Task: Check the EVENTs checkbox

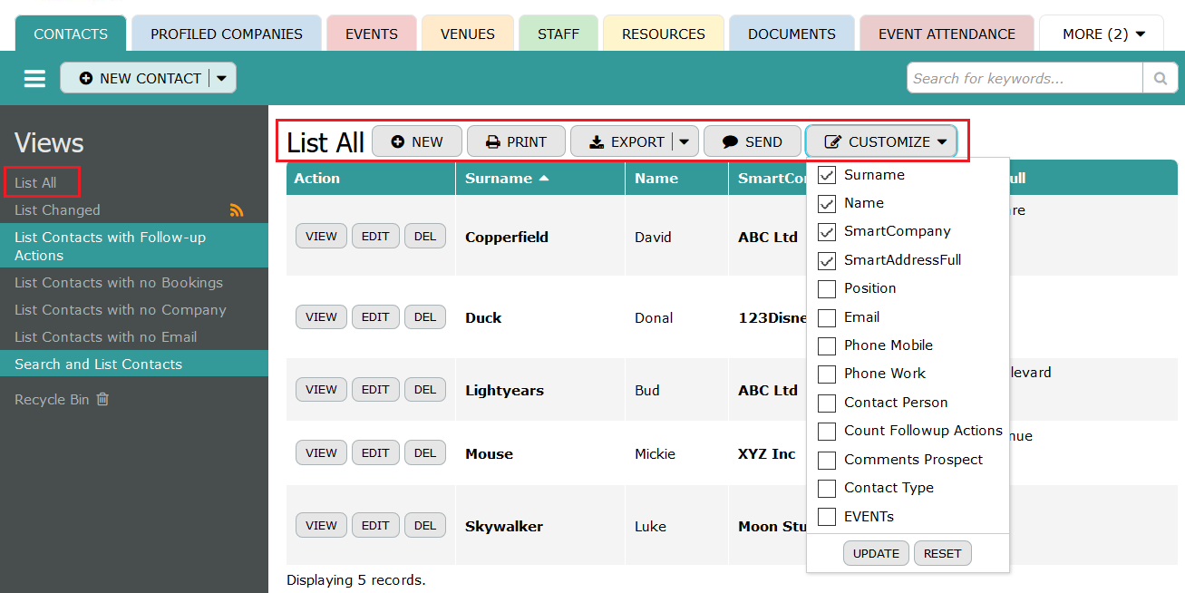Action: (827, 517)
